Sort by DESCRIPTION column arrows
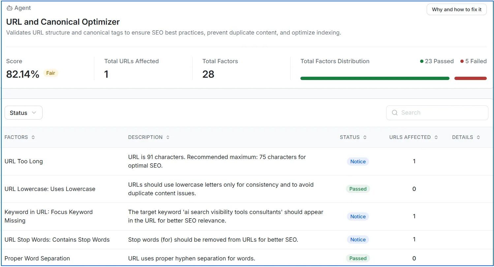This screenshot has width=494, height=267. 168,137
